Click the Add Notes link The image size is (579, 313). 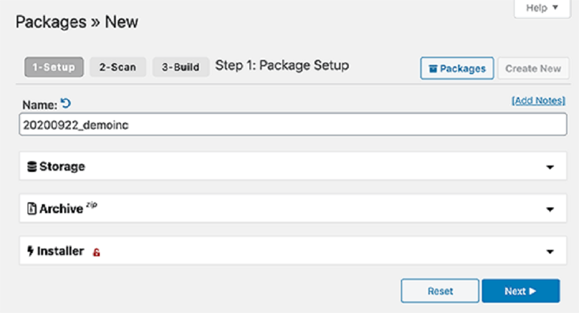point(538,100)
